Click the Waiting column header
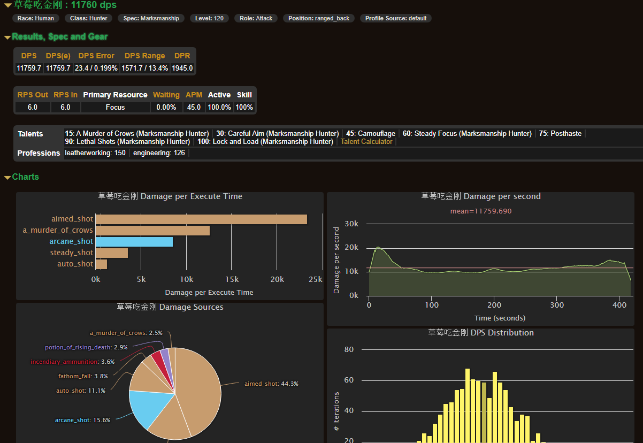 (x=166, y=95)
